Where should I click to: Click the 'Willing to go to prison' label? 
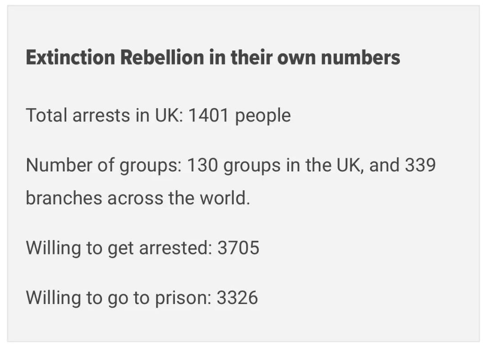coord(118,298)
